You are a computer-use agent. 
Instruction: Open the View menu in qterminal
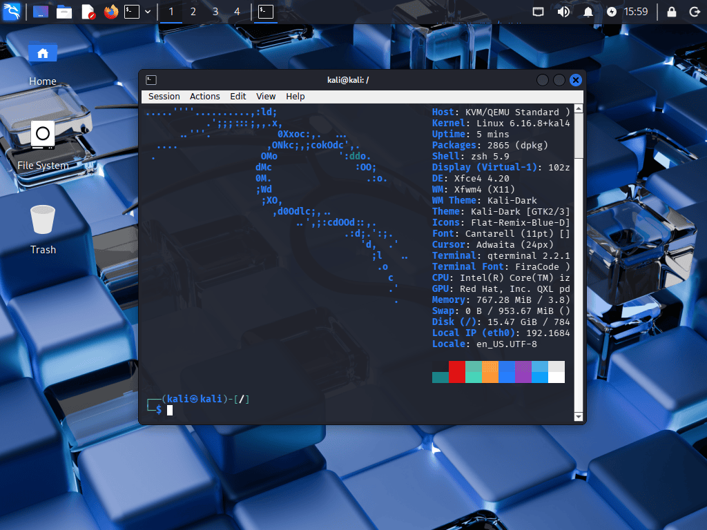[x=266, y=96]
